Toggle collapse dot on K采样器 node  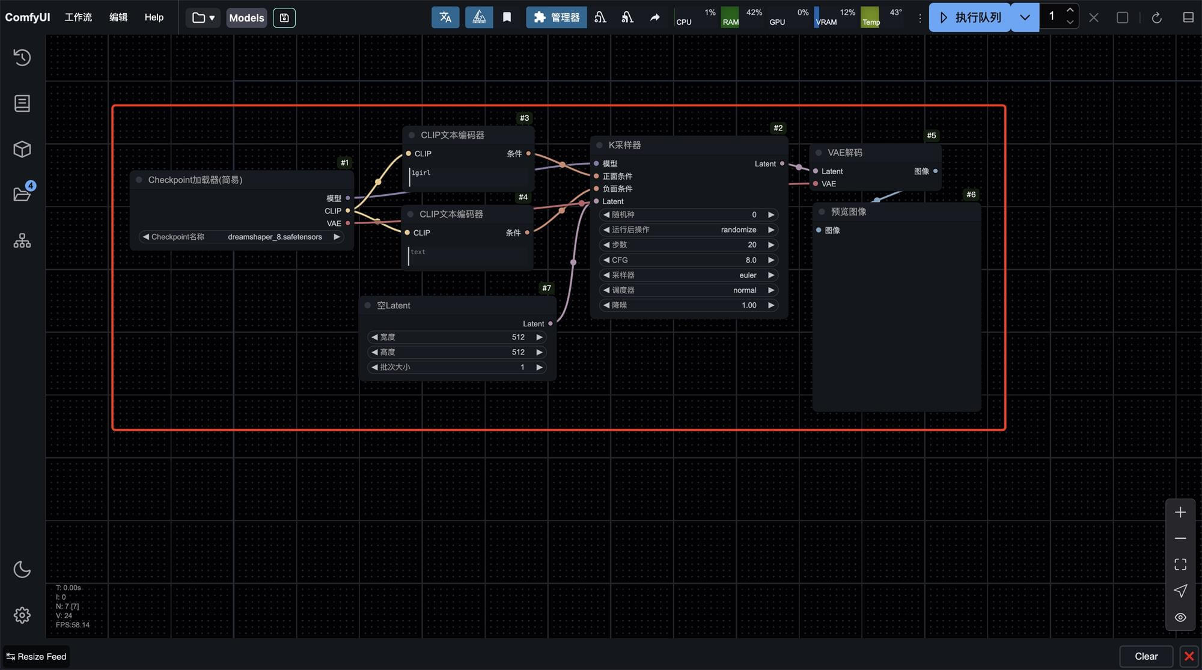click(599, 145)
